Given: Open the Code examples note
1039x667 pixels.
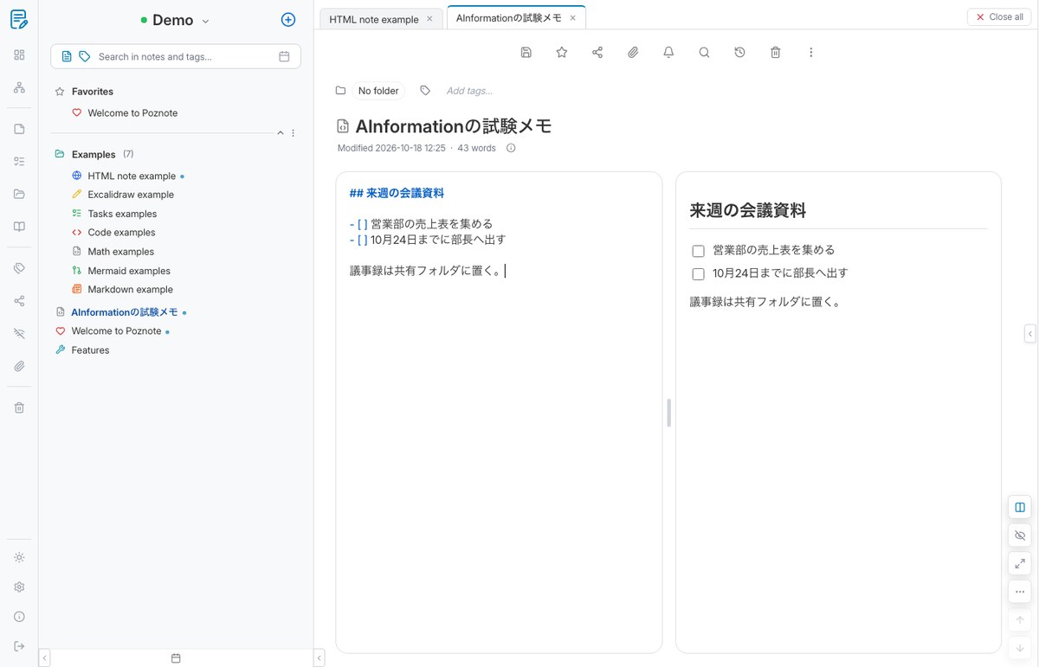Looking at the screenshot, I should 121,232.
